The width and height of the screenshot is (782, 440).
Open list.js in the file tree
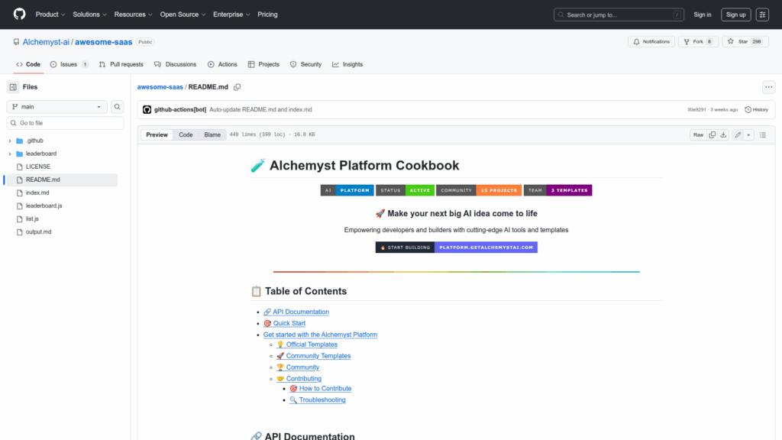point(32,219)
